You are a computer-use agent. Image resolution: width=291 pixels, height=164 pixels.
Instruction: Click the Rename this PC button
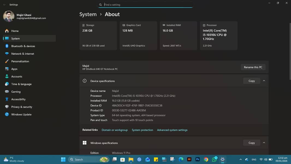253,67
